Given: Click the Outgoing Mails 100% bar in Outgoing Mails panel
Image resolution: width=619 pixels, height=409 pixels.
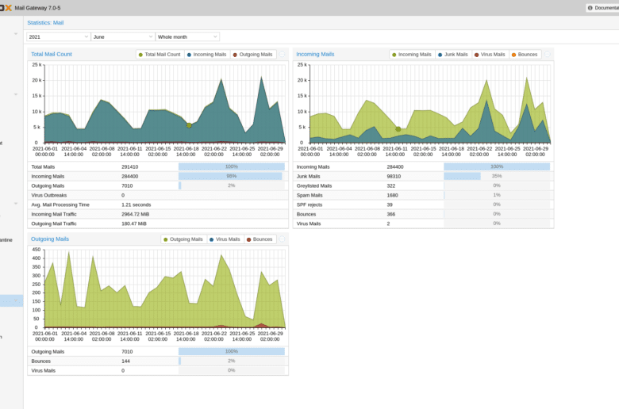Looking at the screenshot, I should (232, 351).
